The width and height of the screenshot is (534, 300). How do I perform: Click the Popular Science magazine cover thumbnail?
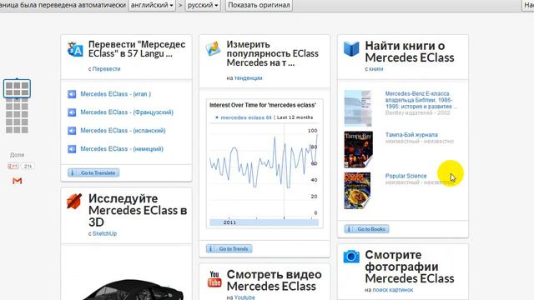click(357, 191)
